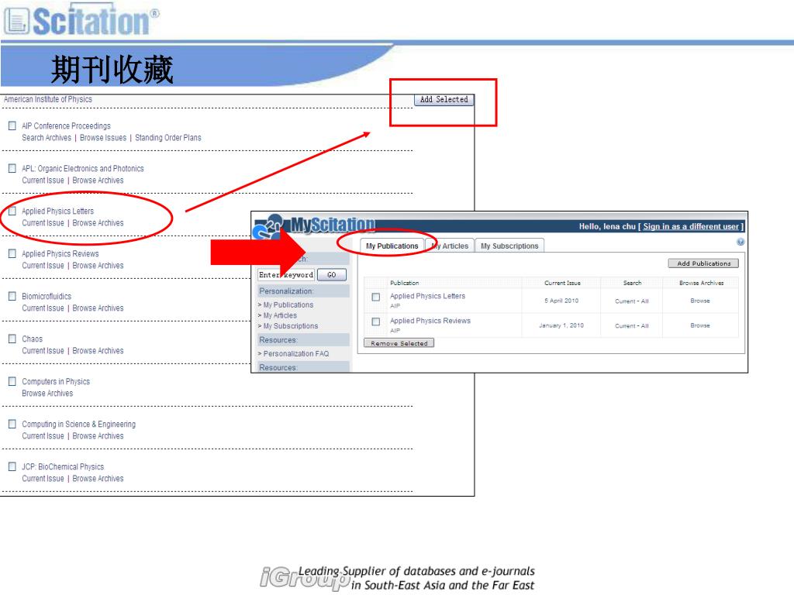This screenshot has height=595, width=794.
Task: Open the Biomicrofluidics journal link
Action: coord(47,296)
